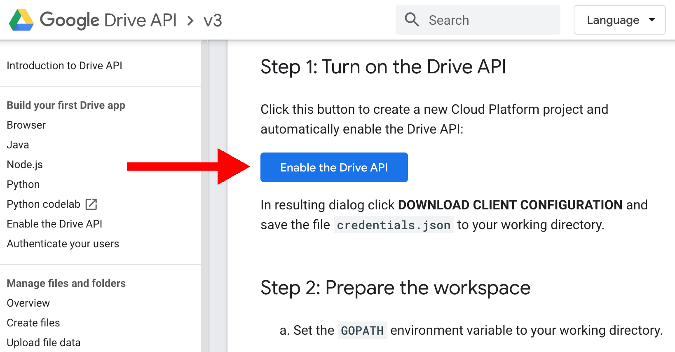Focus the Search input field

tap(478, 20)
